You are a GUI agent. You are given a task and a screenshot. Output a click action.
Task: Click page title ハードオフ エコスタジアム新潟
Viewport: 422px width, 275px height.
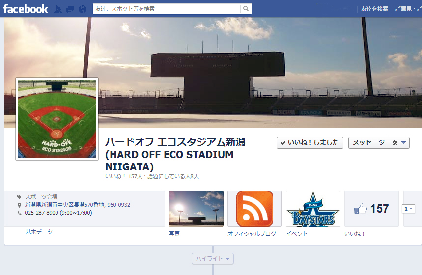tap(175, 155)
